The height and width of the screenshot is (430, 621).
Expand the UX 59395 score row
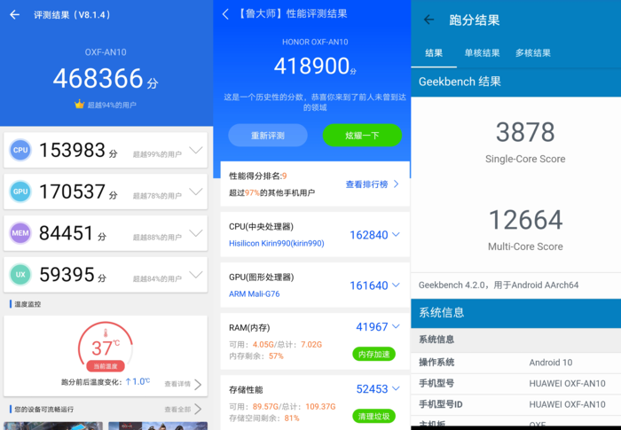[196, 274]
